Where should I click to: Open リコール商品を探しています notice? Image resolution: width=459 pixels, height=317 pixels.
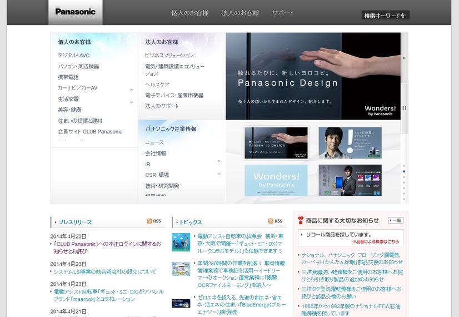tap(338, 235)
